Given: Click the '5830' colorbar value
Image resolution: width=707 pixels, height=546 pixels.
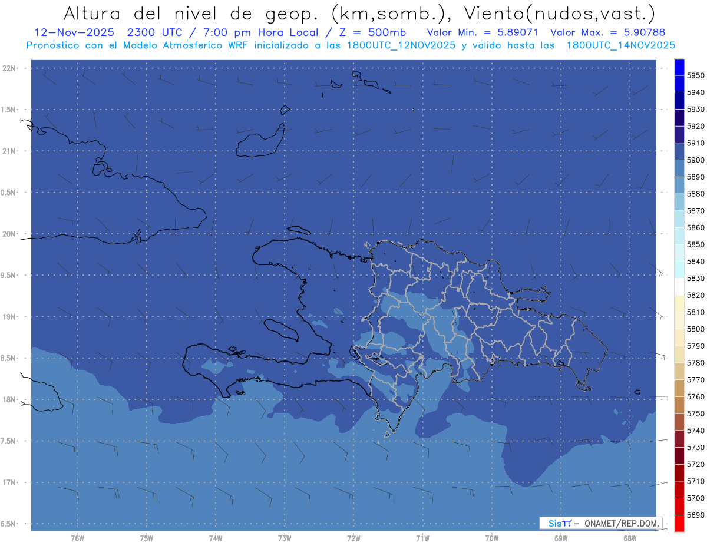Looking at the screenshot, I should [x=696, y=278].
